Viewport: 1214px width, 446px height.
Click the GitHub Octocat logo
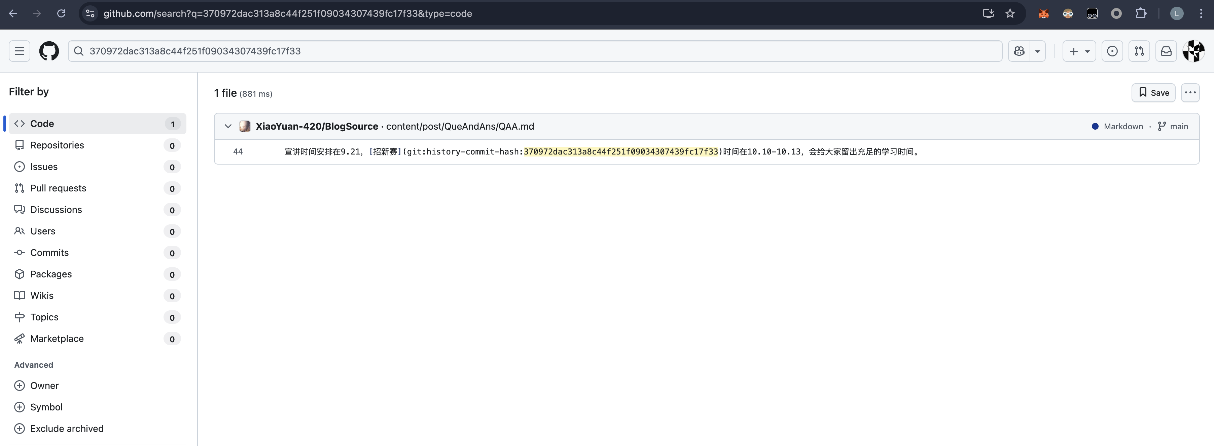pyautogui.click(x=49, y=51)
